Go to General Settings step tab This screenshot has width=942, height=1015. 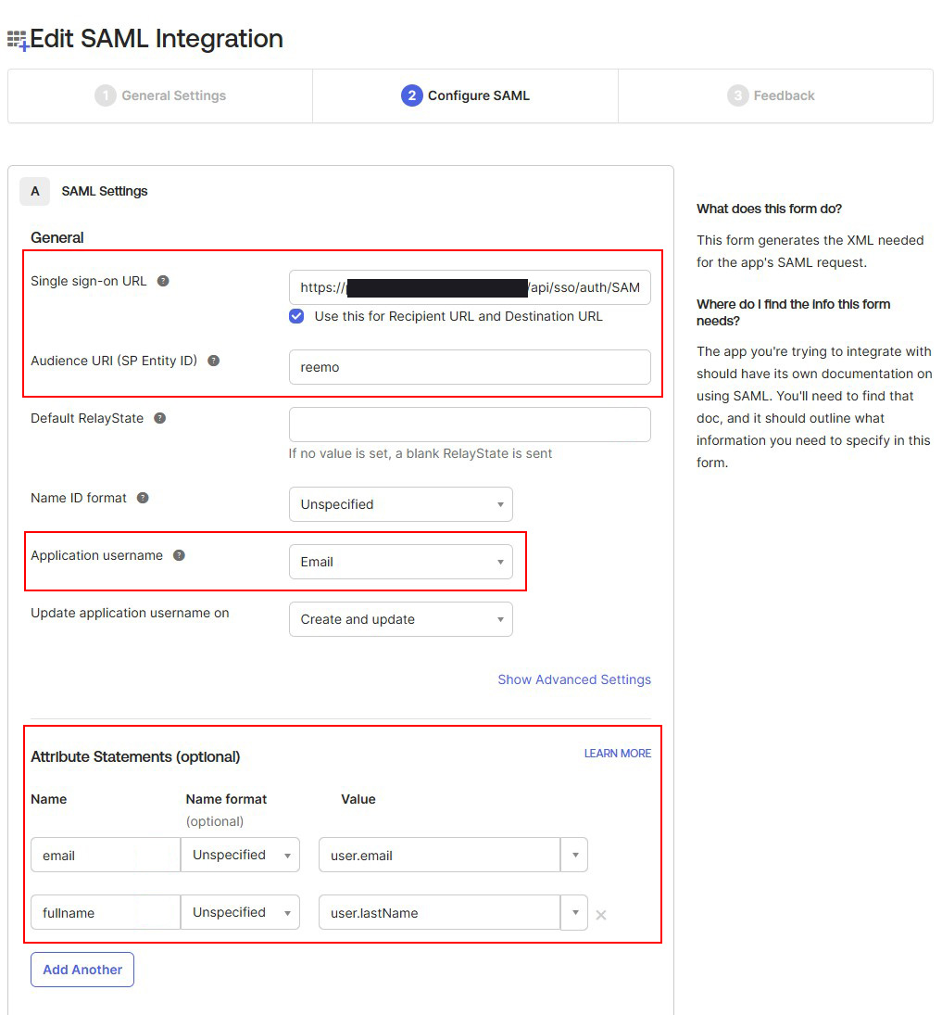pyautogui.click(x=160, y=95)
